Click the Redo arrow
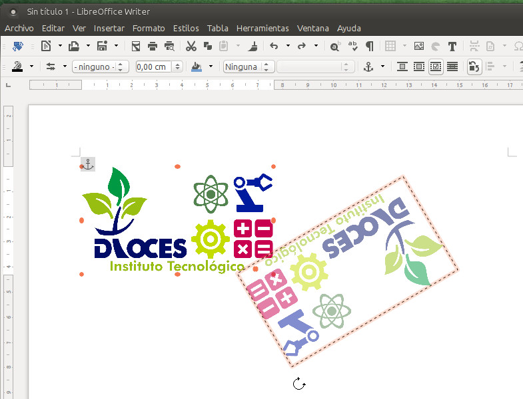This screenshot has width=523, height=399. [x=302, y=46]
